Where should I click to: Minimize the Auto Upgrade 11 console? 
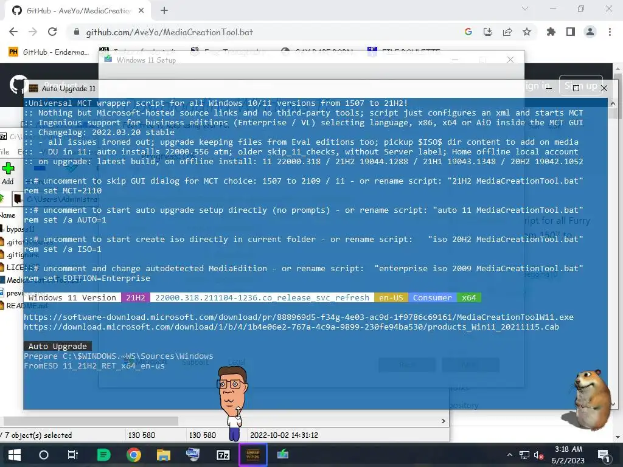pyautogui.click(x=549, y=88)
